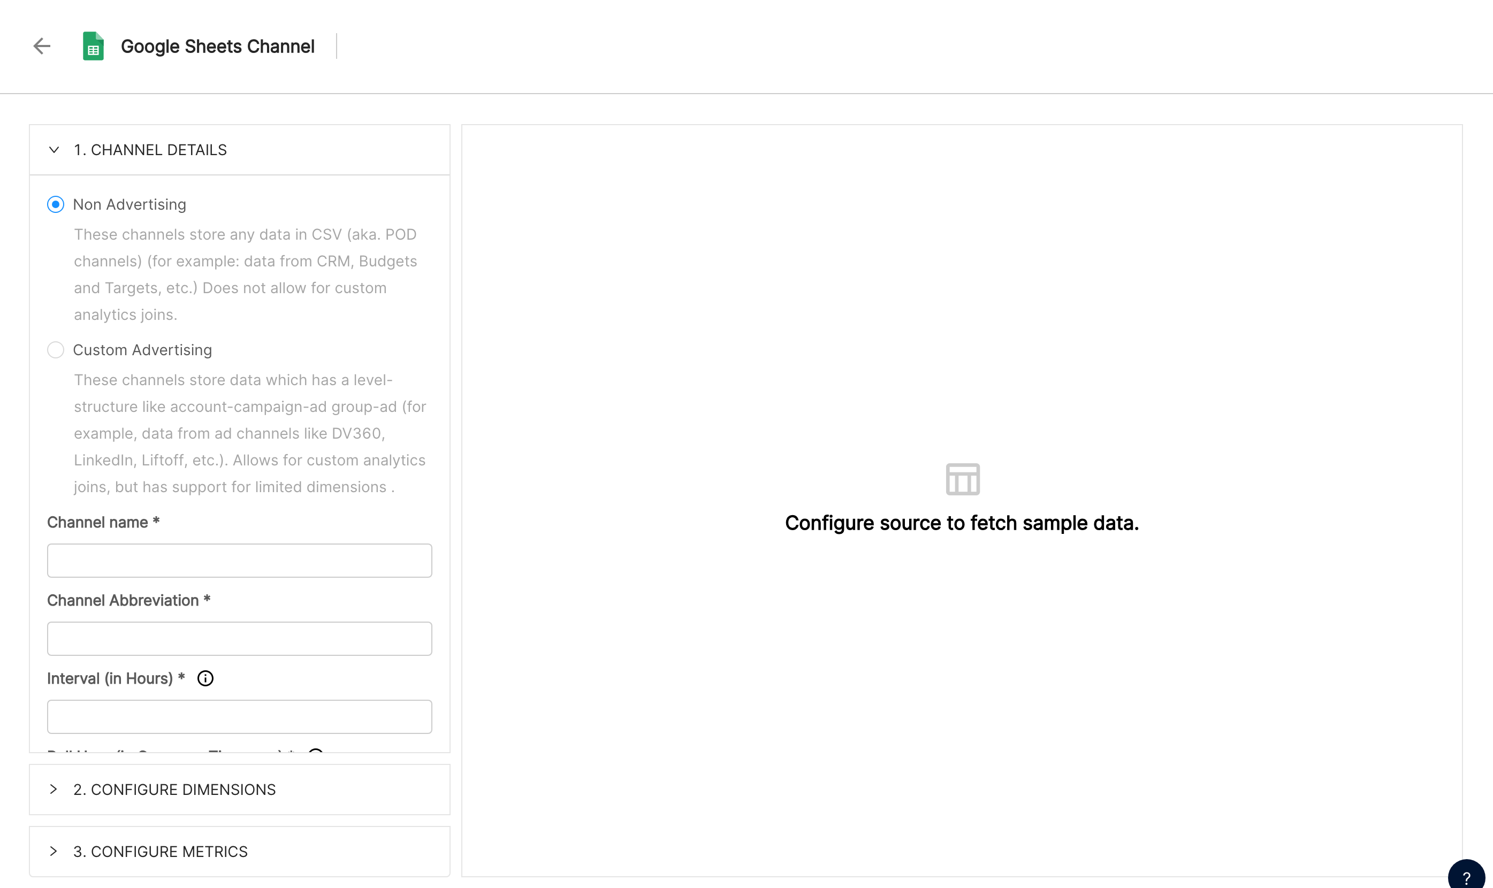Click the Channel name label
The image size is (1493, 888).
pyautogui.click(x=103, y=523)
